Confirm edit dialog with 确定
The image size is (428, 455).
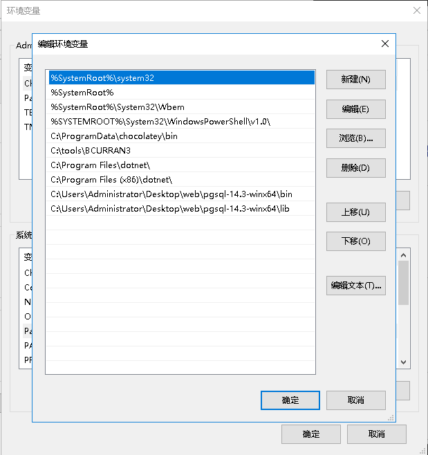point(290,400)
